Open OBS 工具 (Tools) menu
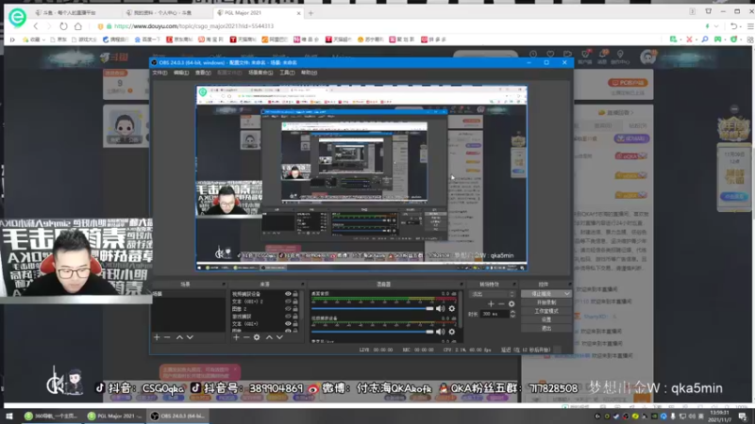Image resolution: width=755 pixels, height=424 pixels. pos(287,73)
